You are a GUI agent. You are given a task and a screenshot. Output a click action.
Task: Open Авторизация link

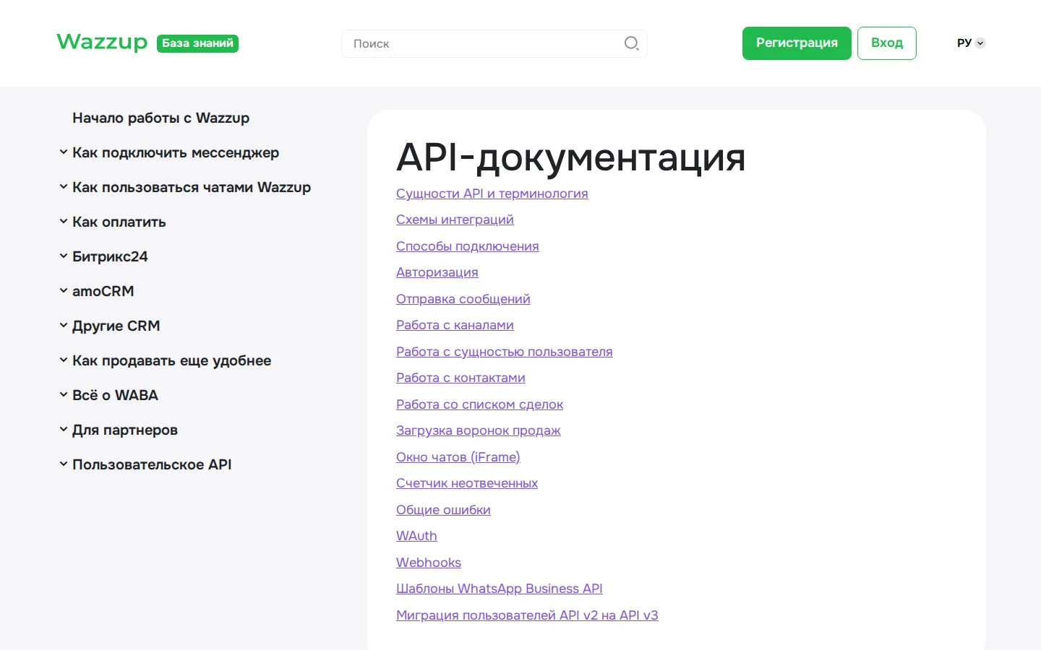click(x=437, y=272)
